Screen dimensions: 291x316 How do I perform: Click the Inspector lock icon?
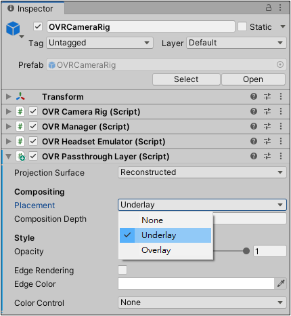[x=269, y=8]
